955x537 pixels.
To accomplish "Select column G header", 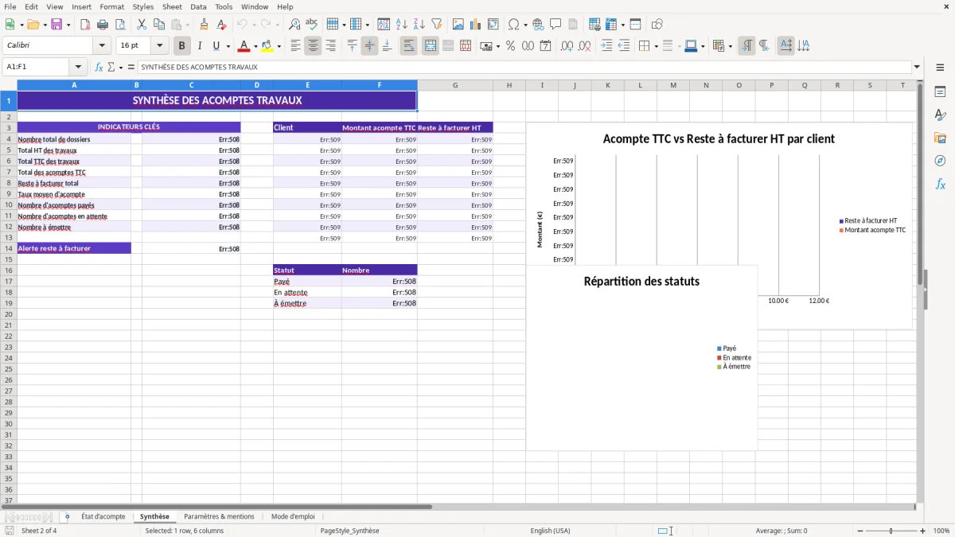I will 455,85.
